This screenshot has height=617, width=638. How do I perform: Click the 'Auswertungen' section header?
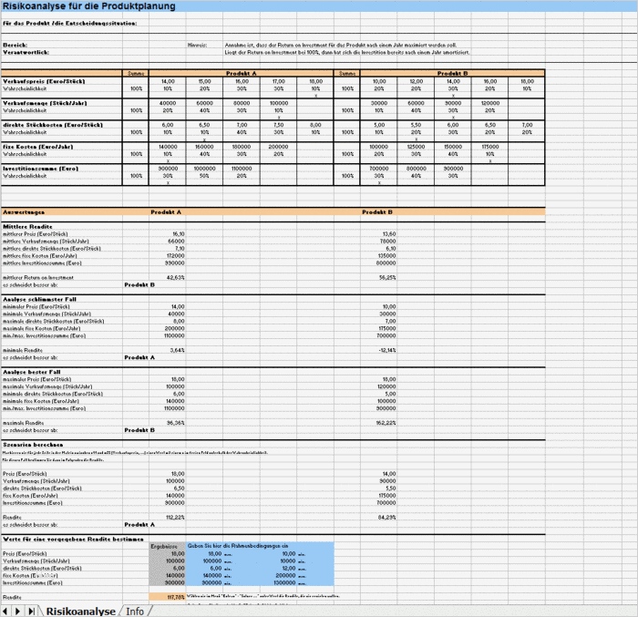coord(24,212)
